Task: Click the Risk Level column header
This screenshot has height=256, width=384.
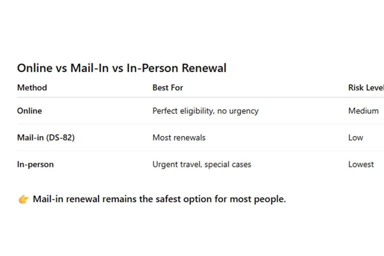Action: [366, 87]
